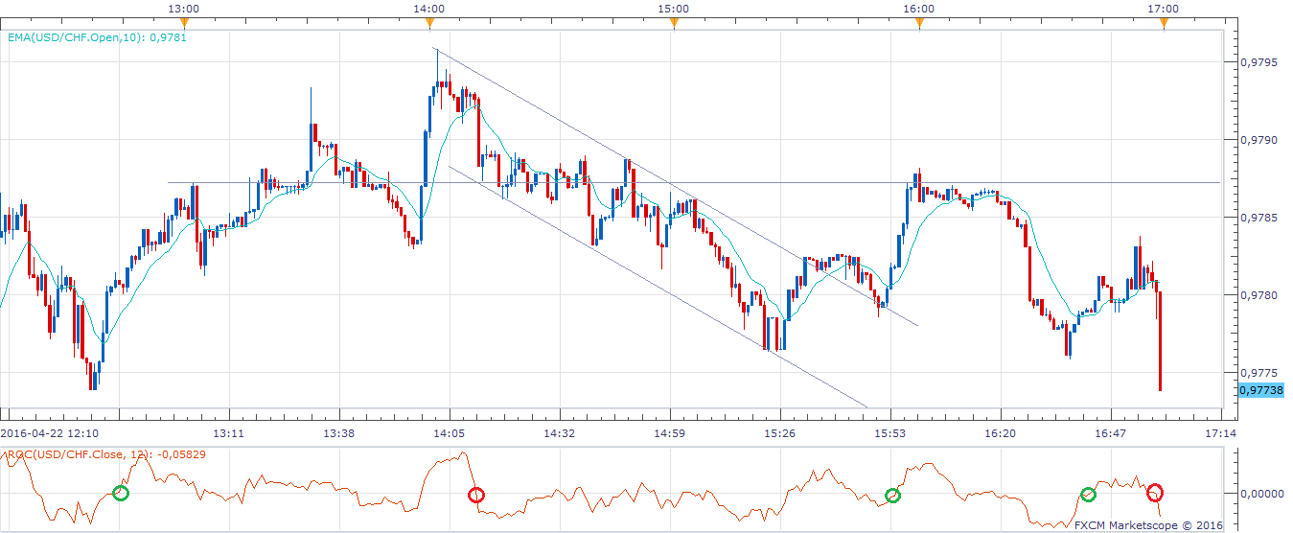Click the 0,9795 price axis label
Image resolution: width=1293 pixels, height=533 pixels.
(x=1259, y=62)
